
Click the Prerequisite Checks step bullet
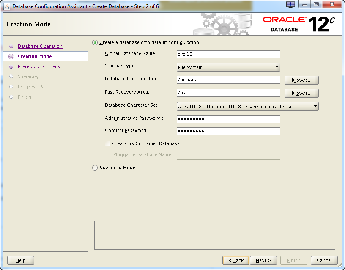11,67
